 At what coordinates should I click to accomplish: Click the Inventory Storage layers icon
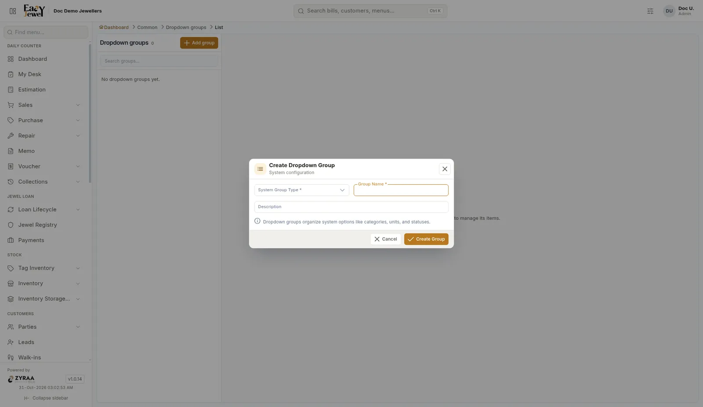click(x=11, y=299)
